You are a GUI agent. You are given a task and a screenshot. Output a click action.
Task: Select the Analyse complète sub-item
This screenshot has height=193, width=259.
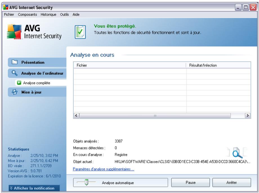[x=41, y=83]
